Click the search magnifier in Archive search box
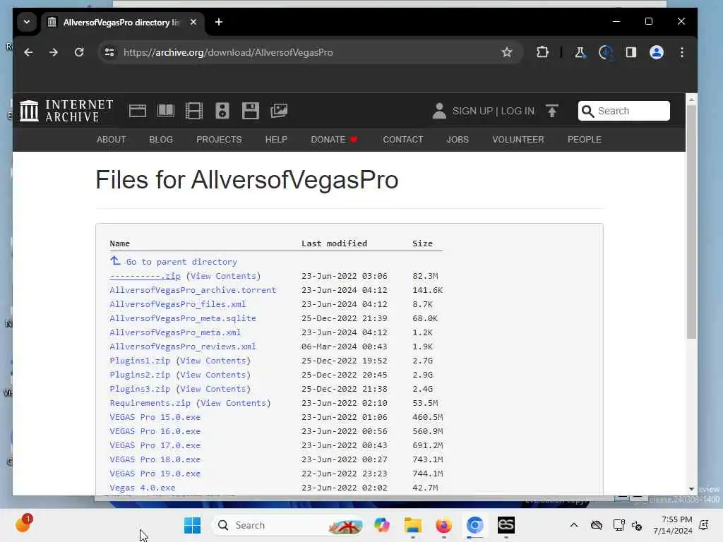723x542 pixels. point(587,111)
